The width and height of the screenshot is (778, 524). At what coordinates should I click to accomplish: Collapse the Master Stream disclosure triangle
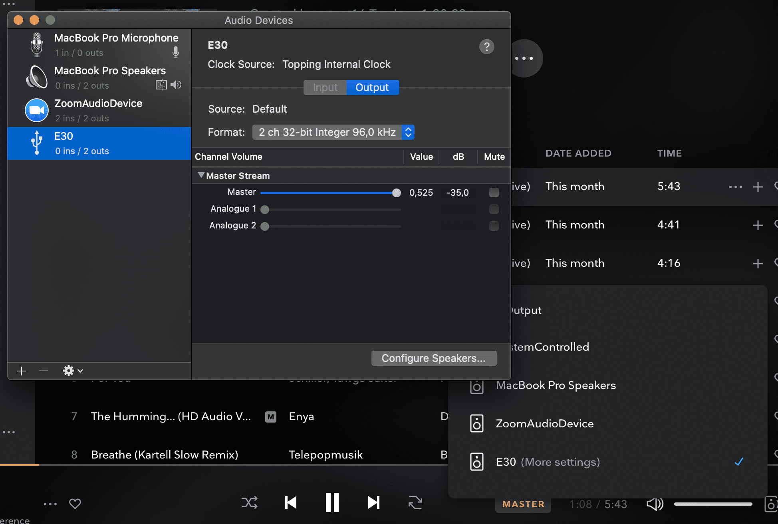[201, 175]
